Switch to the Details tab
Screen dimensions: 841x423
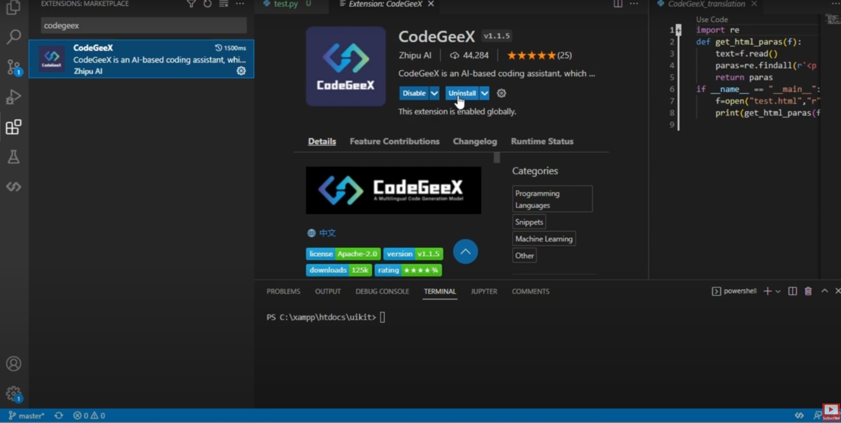click(322, 141)
